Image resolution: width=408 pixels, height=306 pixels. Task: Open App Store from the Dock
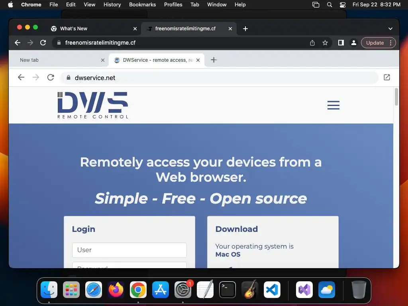pos(161,290)
